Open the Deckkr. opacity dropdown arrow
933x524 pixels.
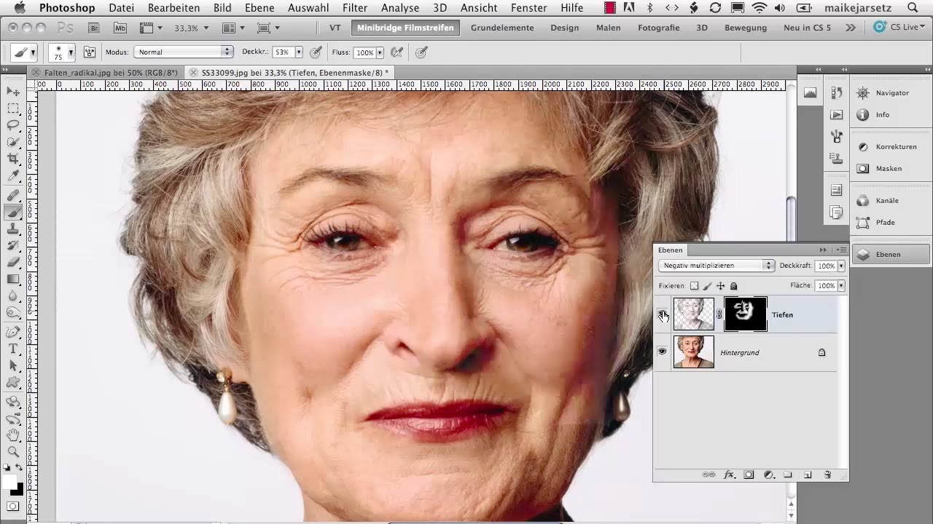pyautogui.click(x=298, y=52)
